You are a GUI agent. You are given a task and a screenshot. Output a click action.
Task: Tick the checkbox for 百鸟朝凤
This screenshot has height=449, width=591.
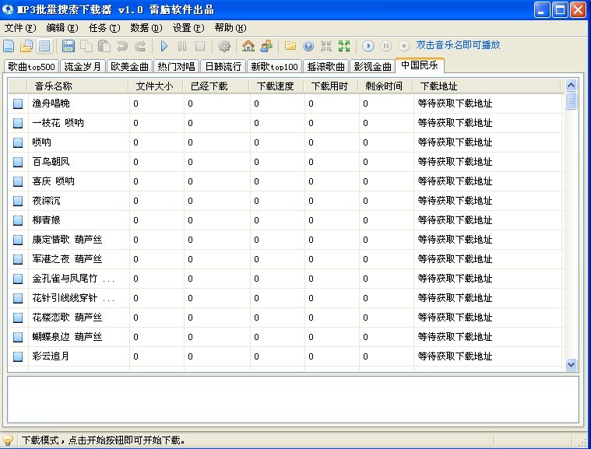coord(18,162)
